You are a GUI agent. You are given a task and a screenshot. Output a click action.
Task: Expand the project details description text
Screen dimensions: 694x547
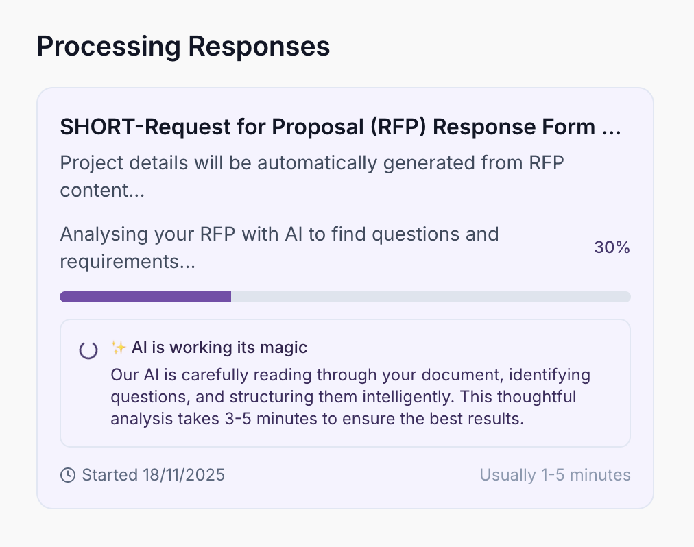click(312, 176)
